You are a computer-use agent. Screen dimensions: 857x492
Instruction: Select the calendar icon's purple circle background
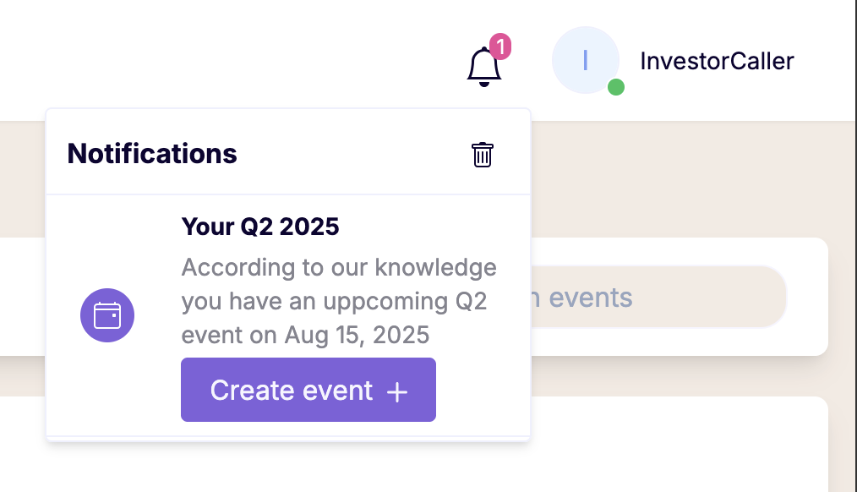tap(107, 314)
